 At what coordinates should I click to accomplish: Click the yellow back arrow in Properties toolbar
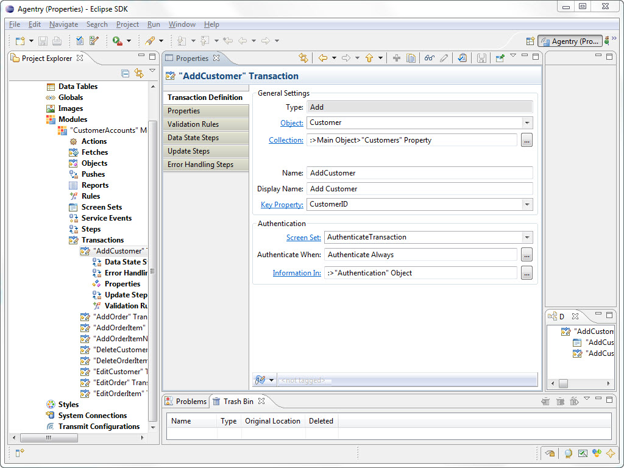click(323, 58)
